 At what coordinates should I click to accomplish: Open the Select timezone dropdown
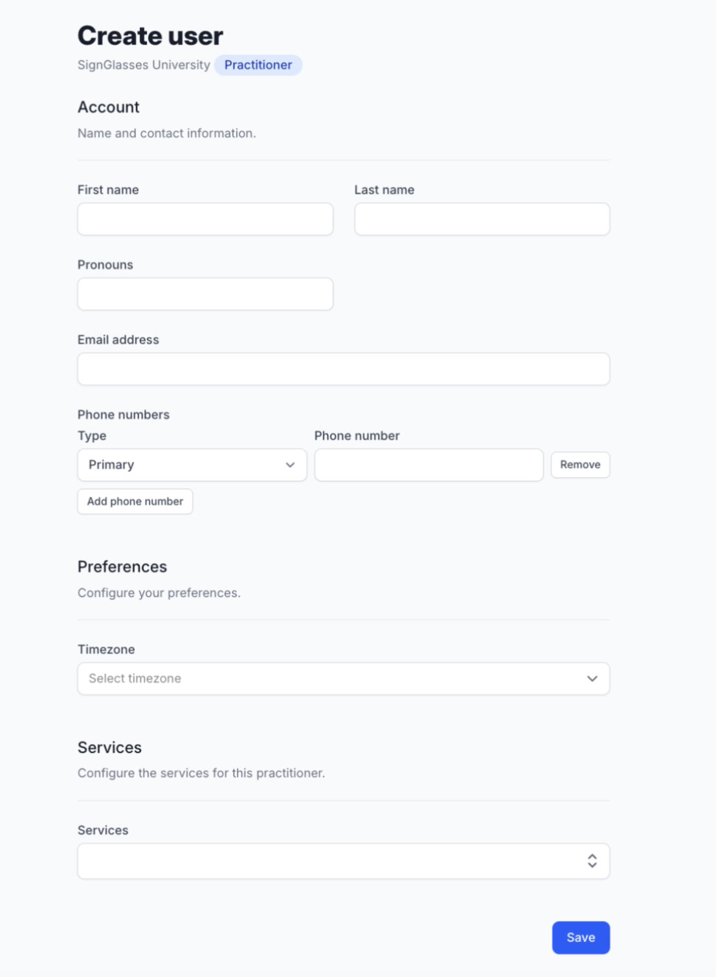point(344,679)
